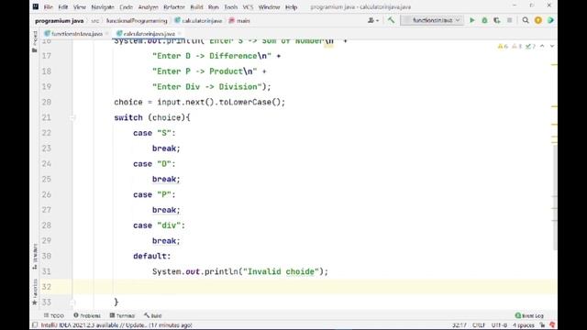Viewport: 587px width, 330px height.
Task: Open the functionsInJava run configuration dropdown
Action: pos(432,20)
